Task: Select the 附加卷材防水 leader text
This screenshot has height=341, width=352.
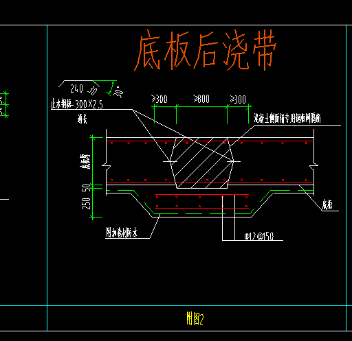Action: [x=122, y=233]
